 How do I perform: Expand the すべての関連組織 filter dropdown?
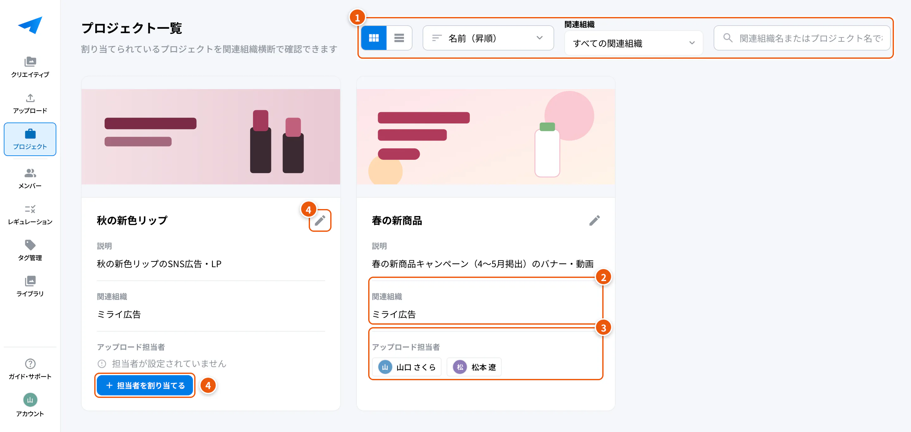[x=633, y=43]
